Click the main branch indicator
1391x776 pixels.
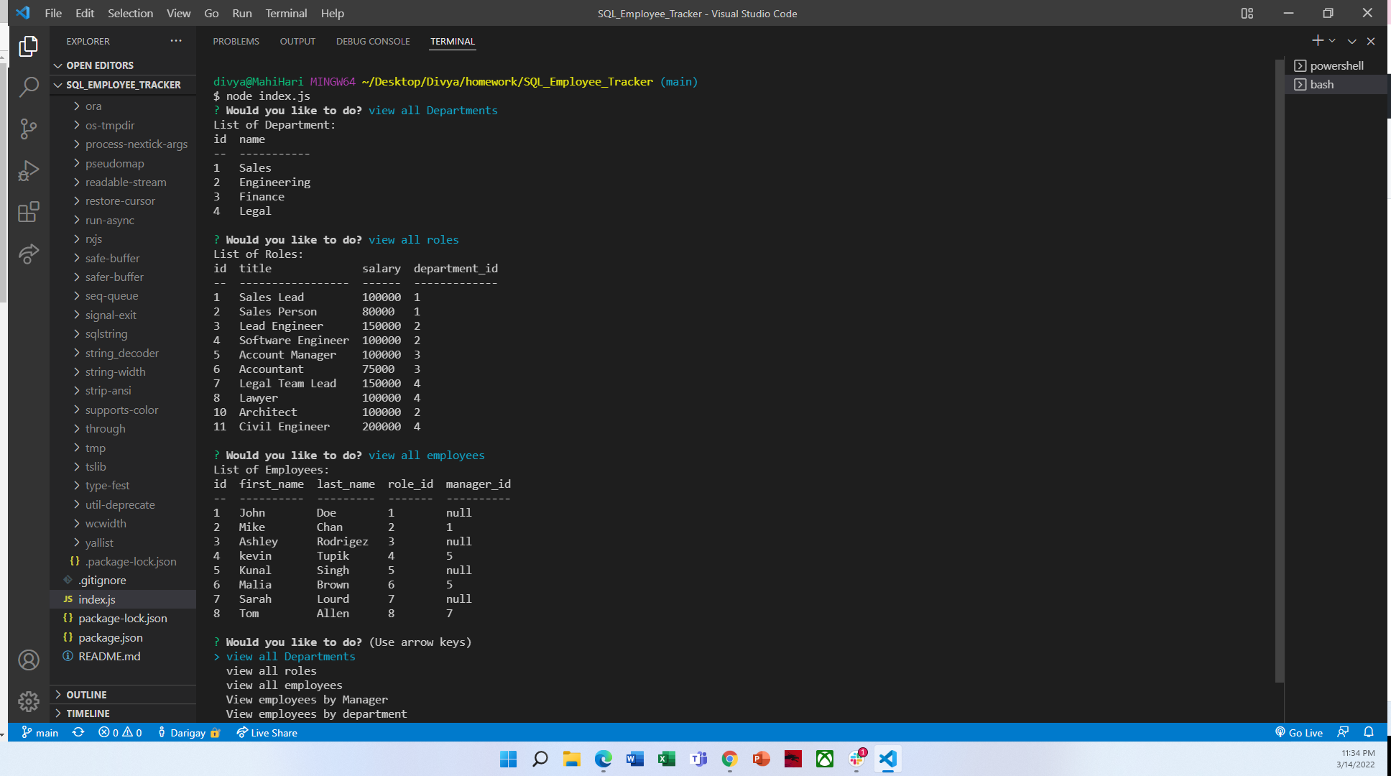pos(40,732)
